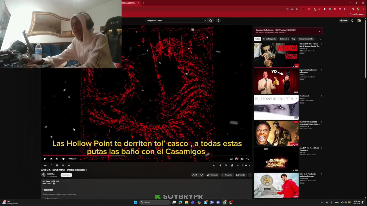Open Ares El A - On Fire video title
Screen dimensions: 367x206
pyautogui.click(x=309, y=149)
